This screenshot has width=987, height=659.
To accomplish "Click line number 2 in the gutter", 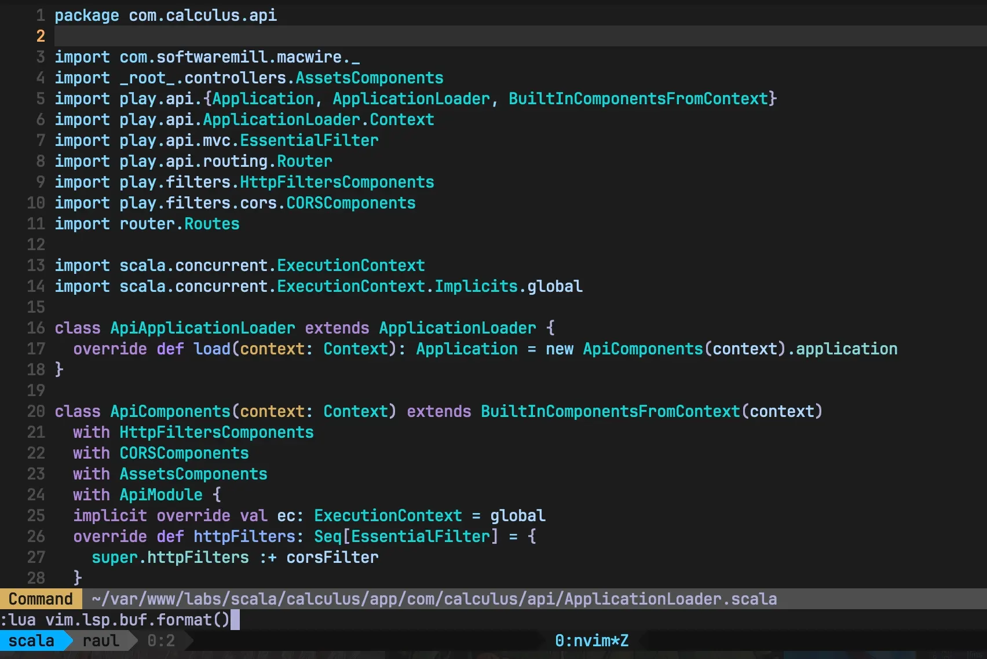I will tap(41, 36).
